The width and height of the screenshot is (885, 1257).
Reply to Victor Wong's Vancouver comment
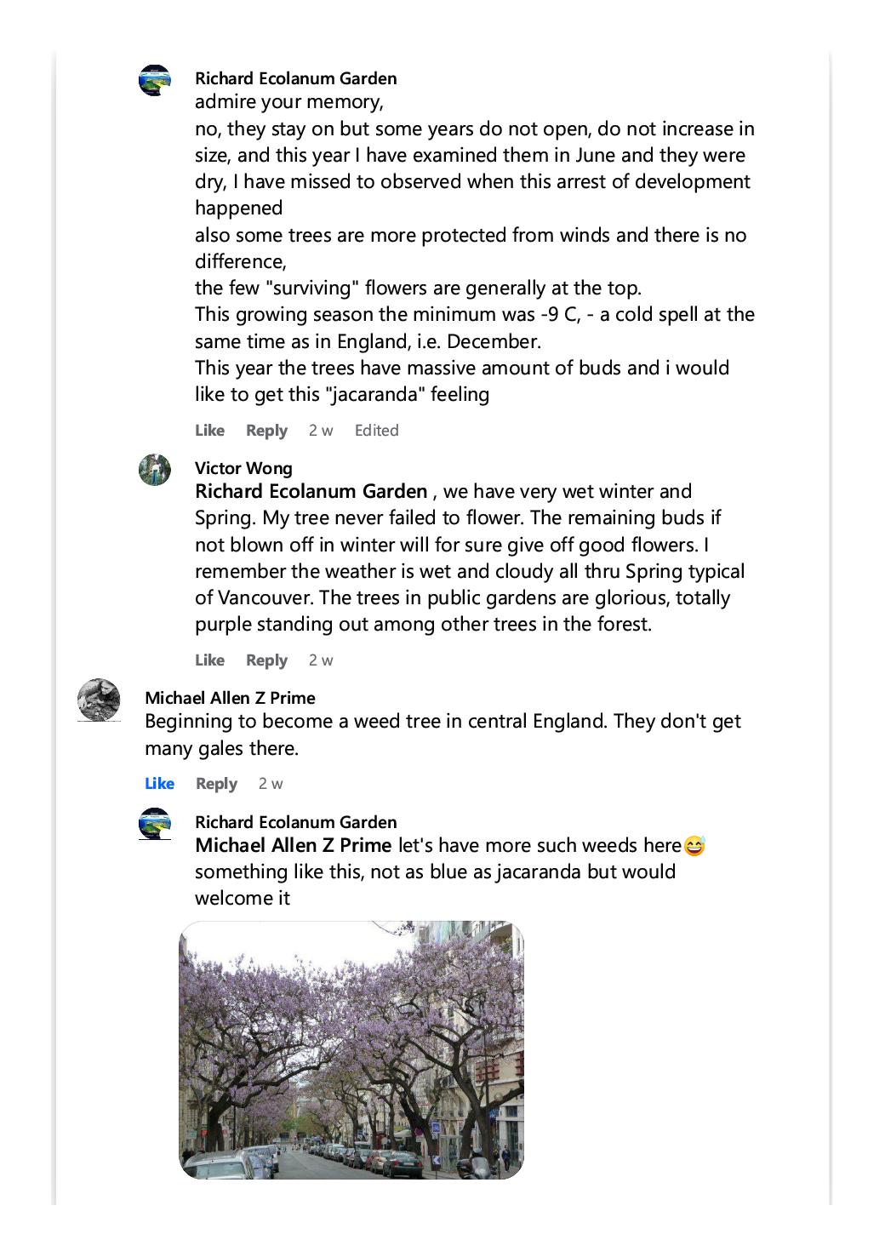[x=266, y=660]
